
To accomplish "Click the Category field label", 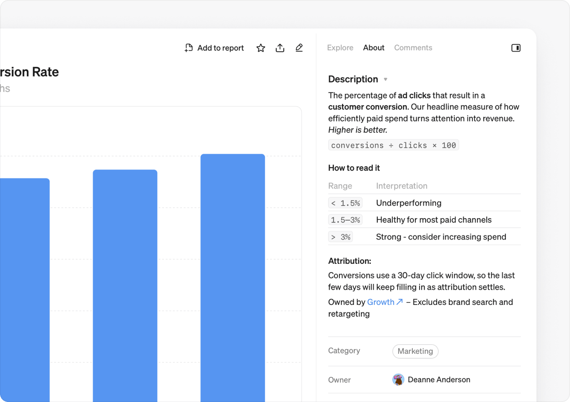I will coord(344,351).
